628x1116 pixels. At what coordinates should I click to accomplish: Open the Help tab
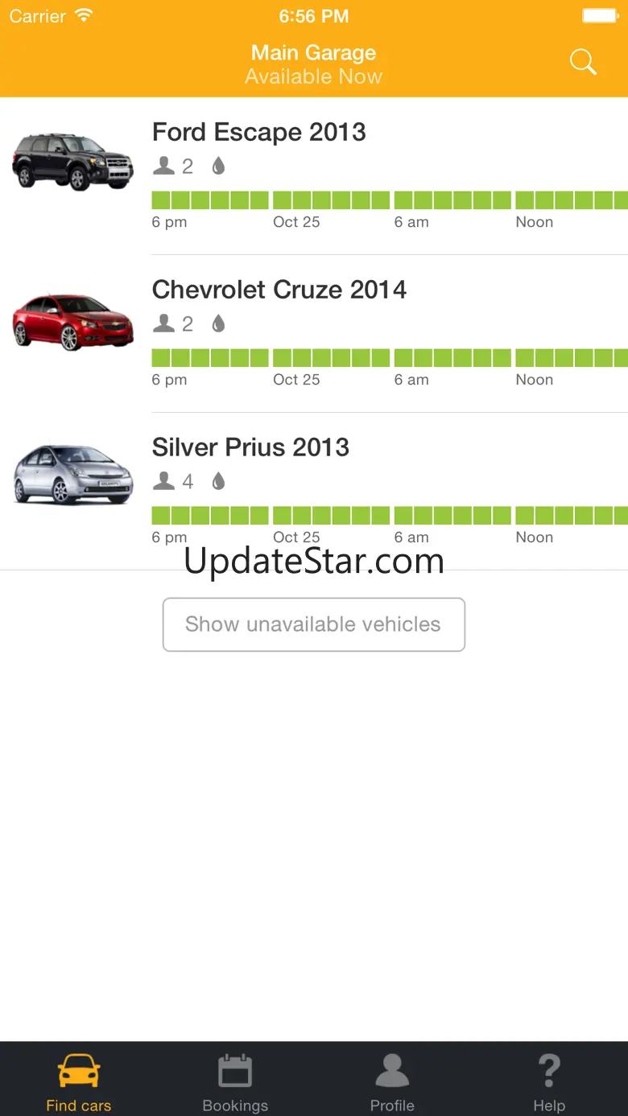pyautogui.click(x=549, y=1082)
